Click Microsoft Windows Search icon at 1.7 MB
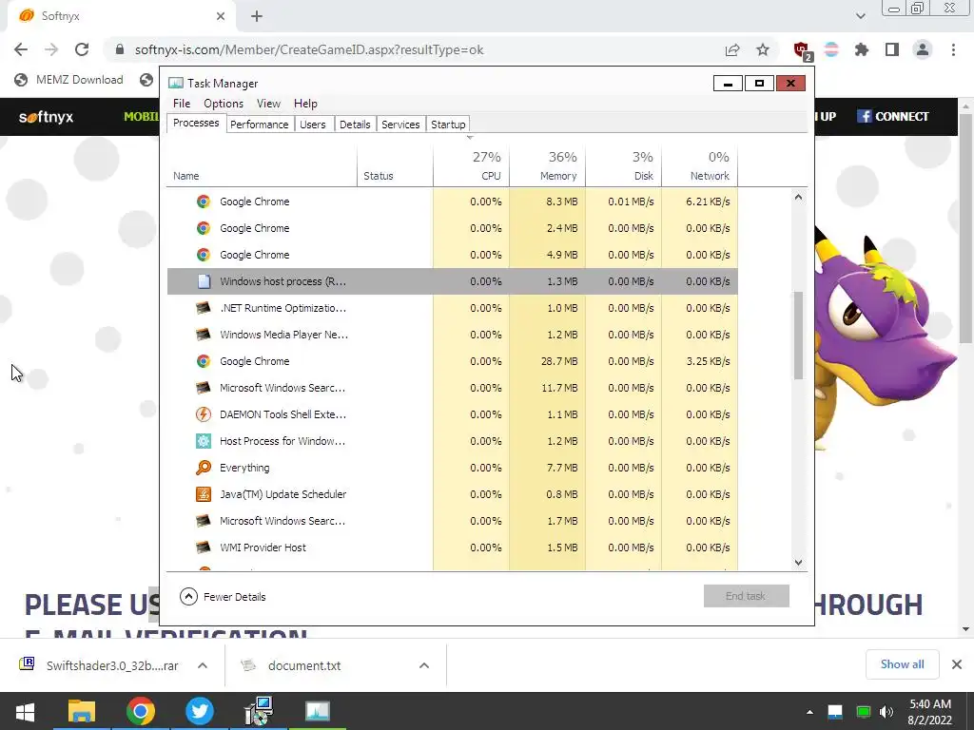974x730 pixels. pos(204,521)
